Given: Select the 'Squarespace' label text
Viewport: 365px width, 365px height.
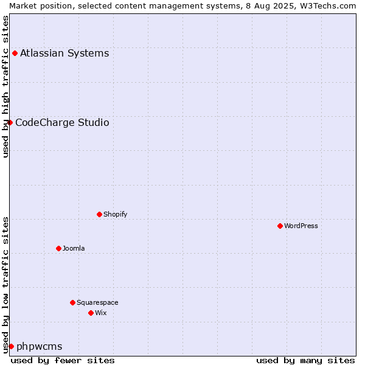Looking at the screenshot, I should click(x=97, y=302).
